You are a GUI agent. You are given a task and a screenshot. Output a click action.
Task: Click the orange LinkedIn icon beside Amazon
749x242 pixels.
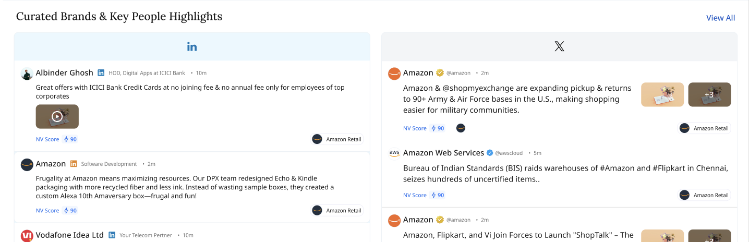(x=74, y=164)
